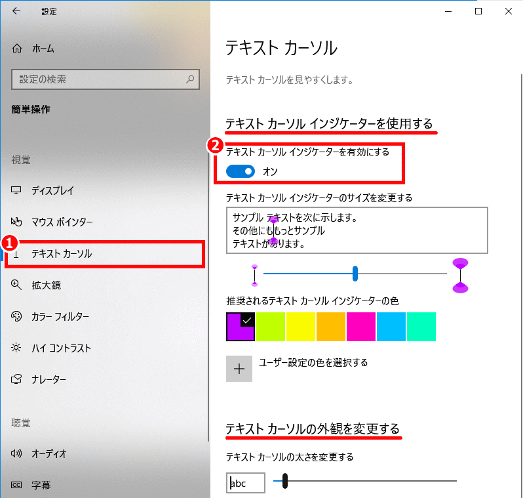523x498 pixels.
Task: Click the オーディオ speaker icon
Action: (x=16, y=453)
